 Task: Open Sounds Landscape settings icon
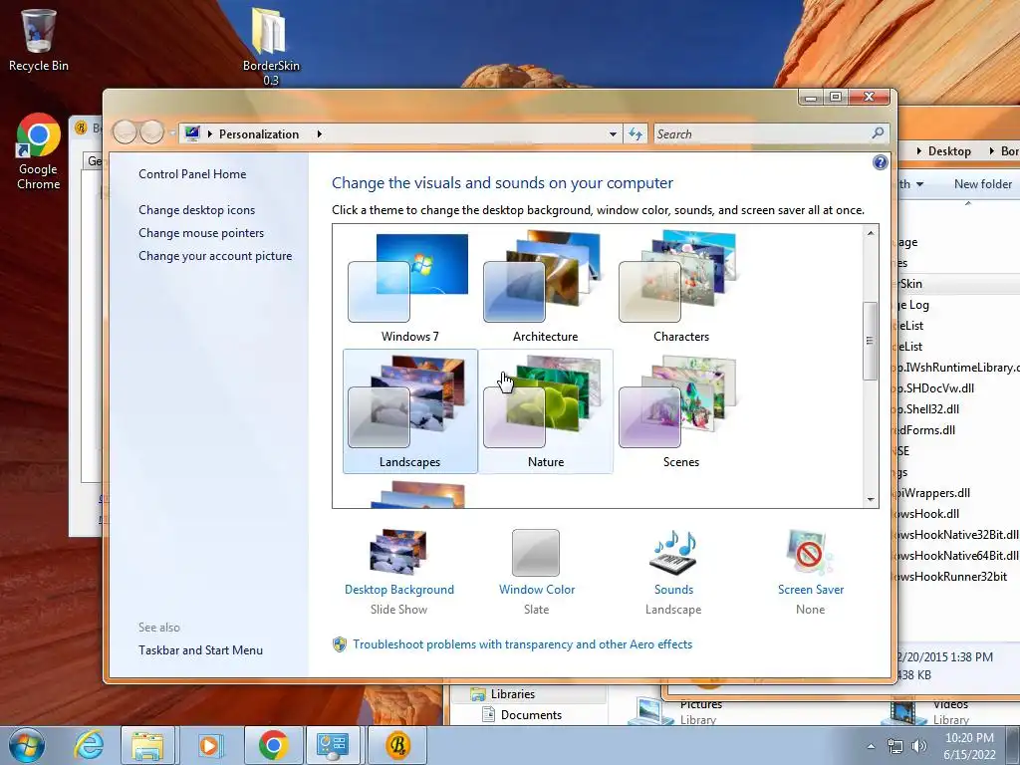click(x=672, y=552)
